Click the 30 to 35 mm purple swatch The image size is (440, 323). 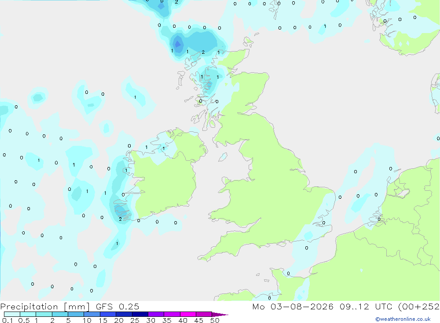pos(156,314)
